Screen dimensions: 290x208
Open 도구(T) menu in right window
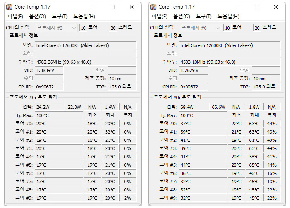[204, 17]
